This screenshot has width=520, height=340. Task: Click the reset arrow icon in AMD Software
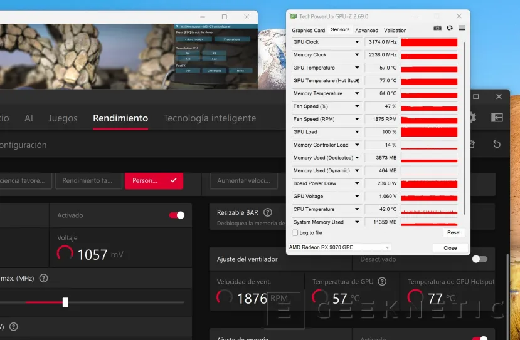pos(496,144)
